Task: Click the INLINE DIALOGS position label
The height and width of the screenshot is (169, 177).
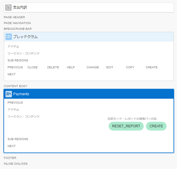Action: tap(16, 164)
